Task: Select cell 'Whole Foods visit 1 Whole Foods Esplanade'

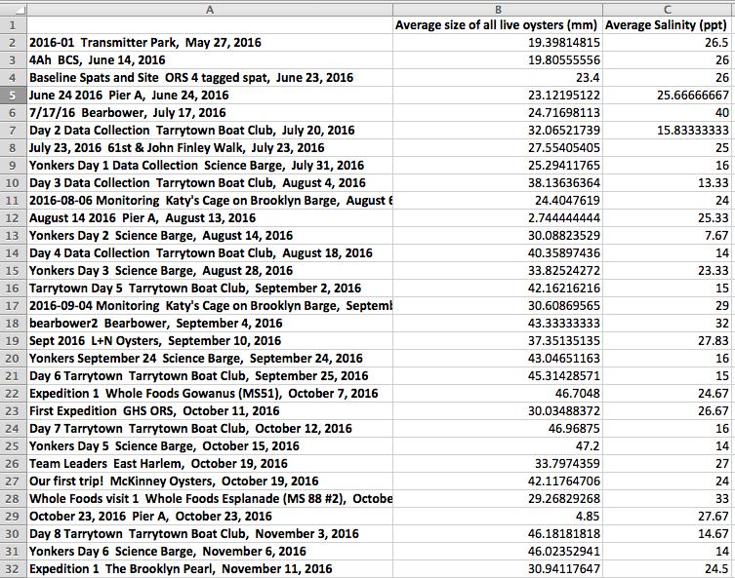Action: click(210, 499)
